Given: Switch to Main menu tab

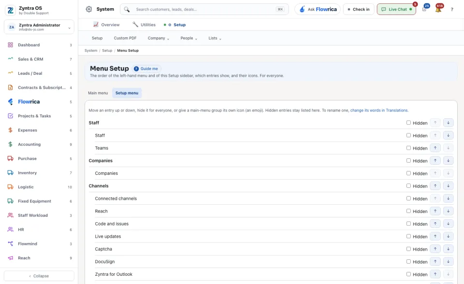Looking at the screenshot, I should 98,93.
